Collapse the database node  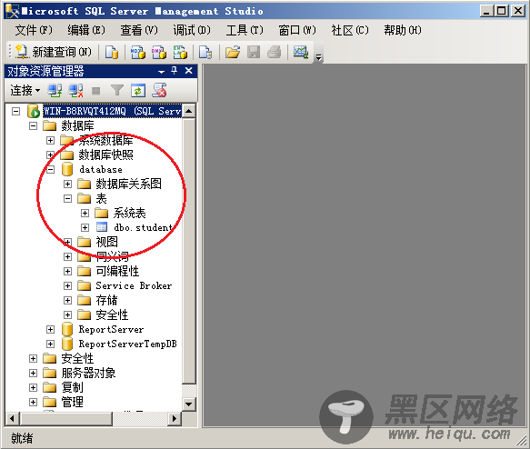tap(50, 170)
